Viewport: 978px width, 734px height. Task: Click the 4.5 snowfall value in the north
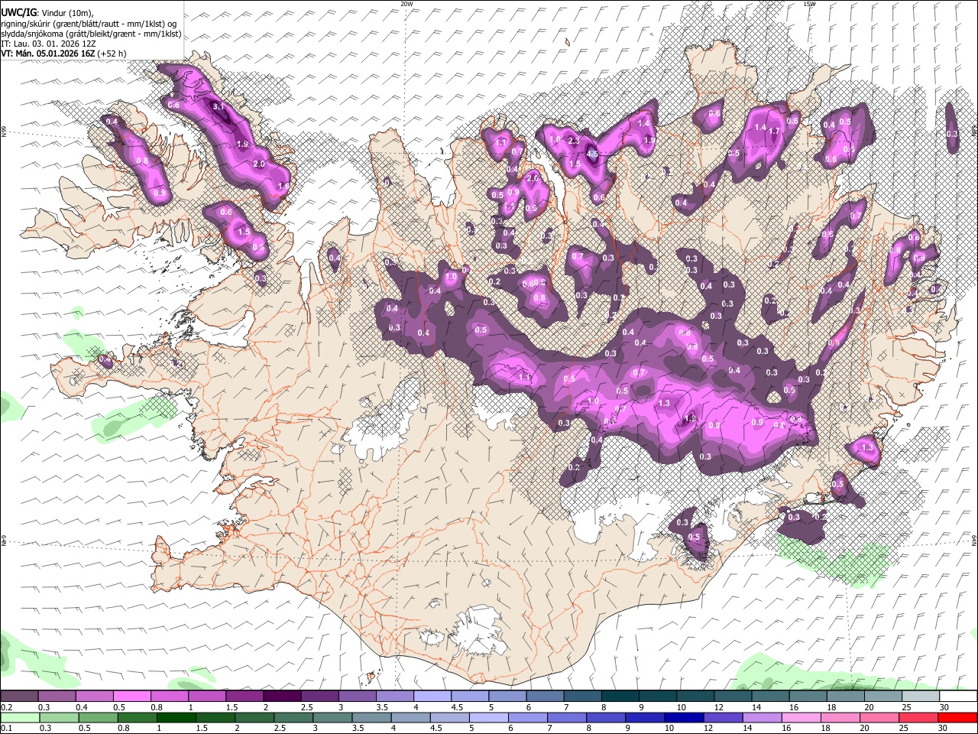(592, 154)
